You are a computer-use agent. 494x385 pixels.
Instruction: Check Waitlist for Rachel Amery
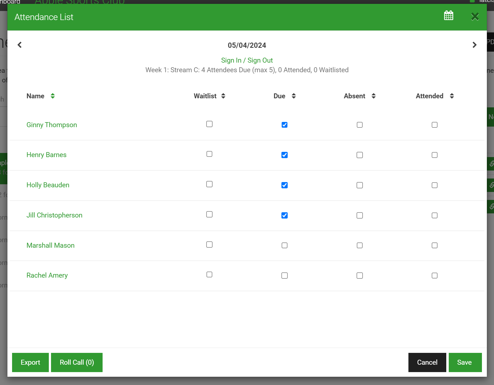[x=209, y=275]
